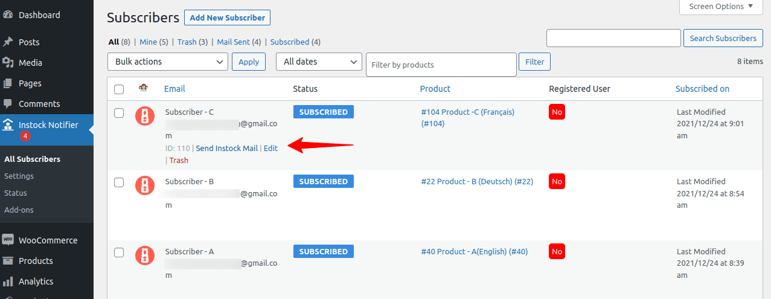Click the Analytics bar chart icon

(x=8, y=281)
